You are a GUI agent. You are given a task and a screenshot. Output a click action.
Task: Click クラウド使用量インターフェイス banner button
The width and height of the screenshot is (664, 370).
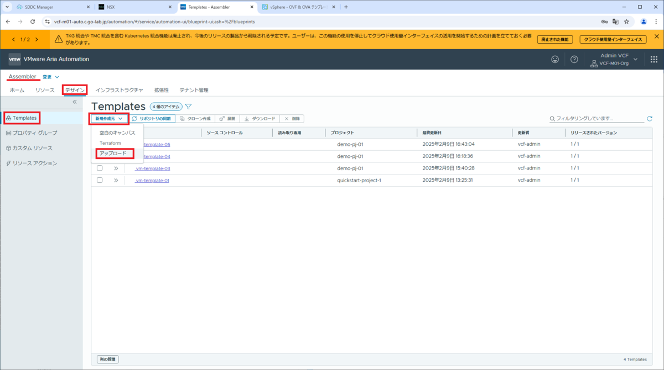click(613, 39)
